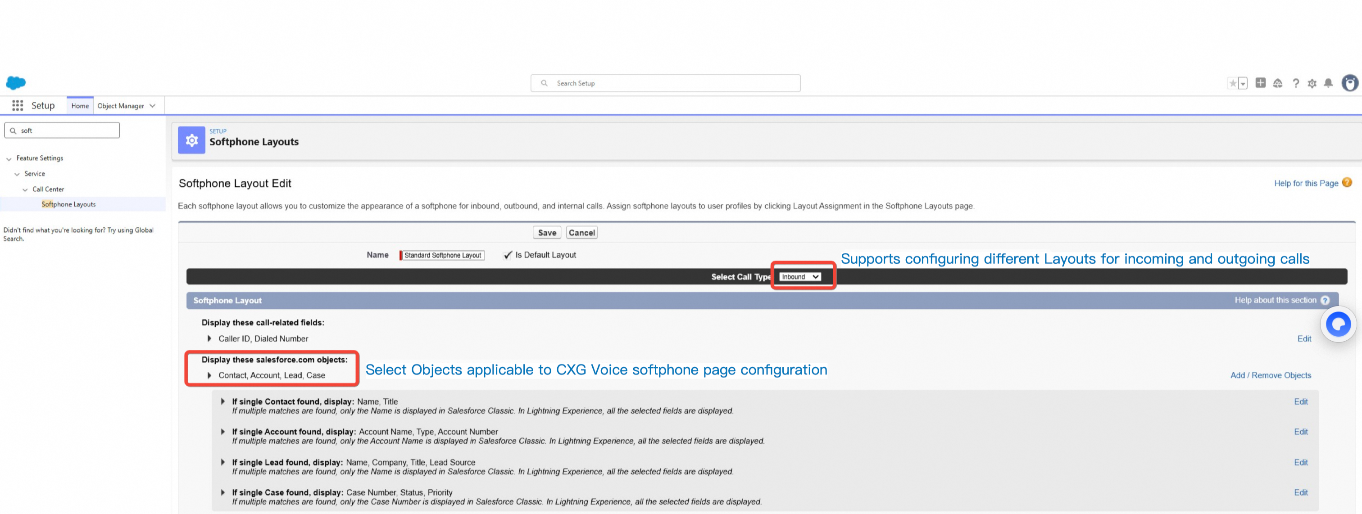Click the Cancel button
This screenshot has width=1362, height=514.
[581, 232]
